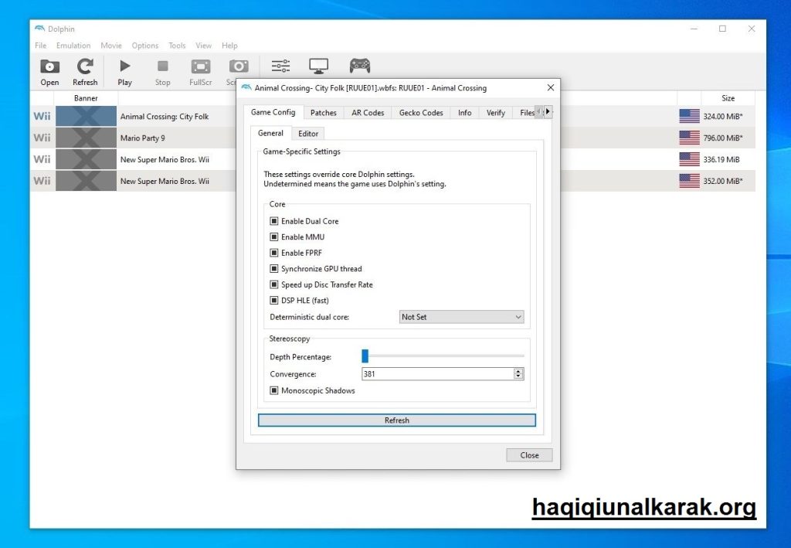Screen dimensions: 791x548
Task: Click the Close button in the dialog
Action: (529, 455)
